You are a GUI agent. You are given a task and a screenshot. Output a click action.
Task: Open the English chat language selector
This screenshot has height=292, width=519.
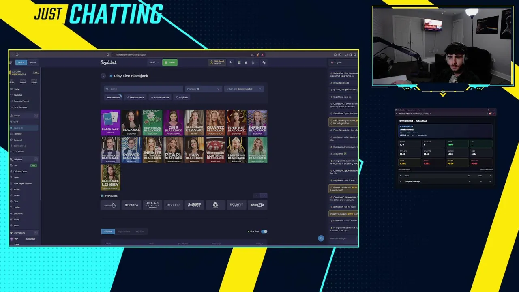click(x=343, y=62)
